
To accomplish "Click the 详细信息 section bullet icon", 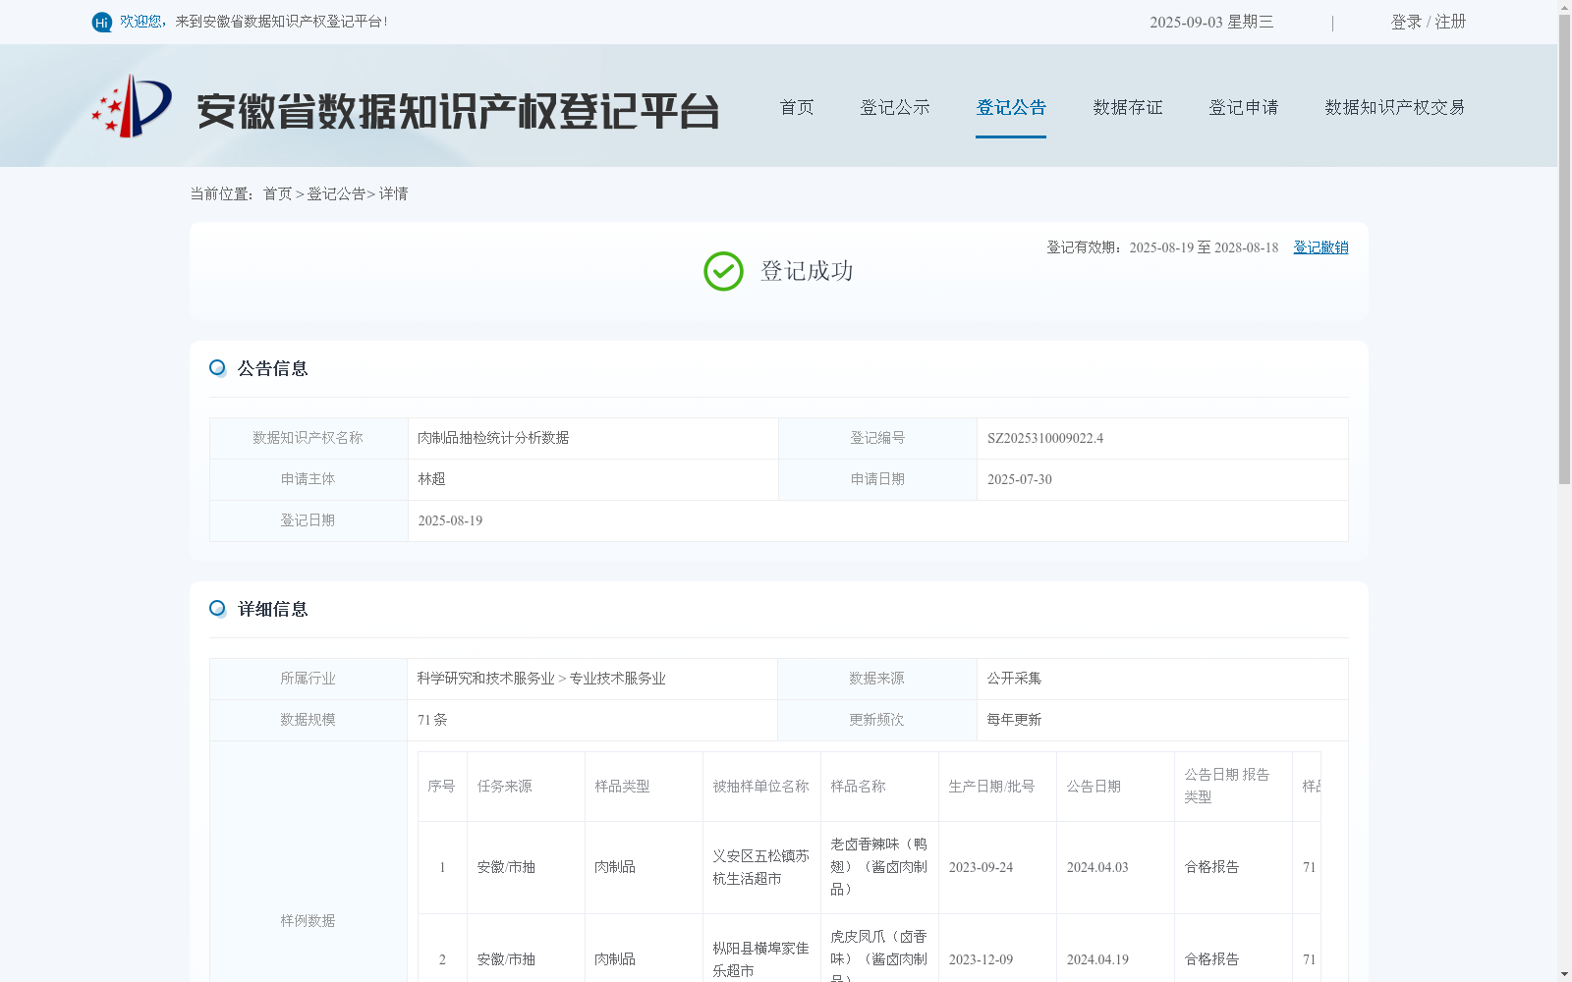I will (x=217, y=609).
